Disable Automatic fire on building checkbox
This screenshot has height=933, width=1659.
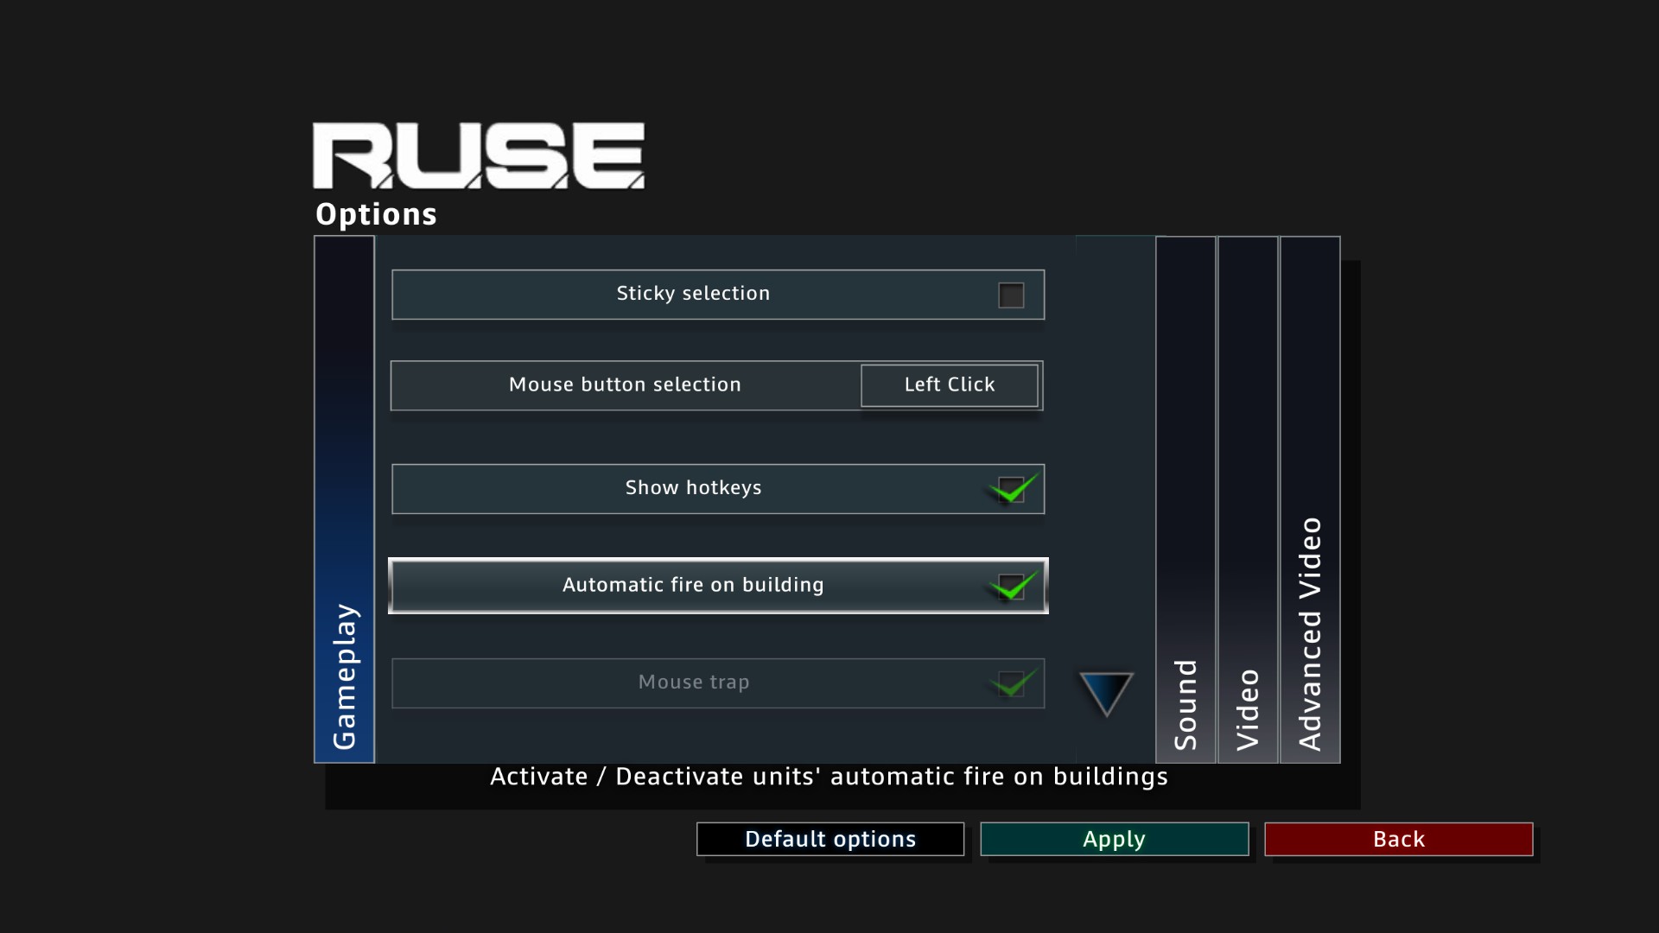1011,587
